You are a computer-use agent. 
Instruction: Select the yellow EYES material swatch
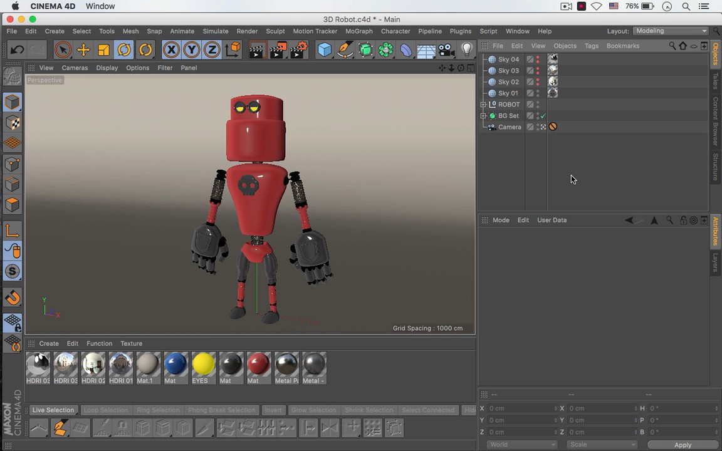coord(203,365)
